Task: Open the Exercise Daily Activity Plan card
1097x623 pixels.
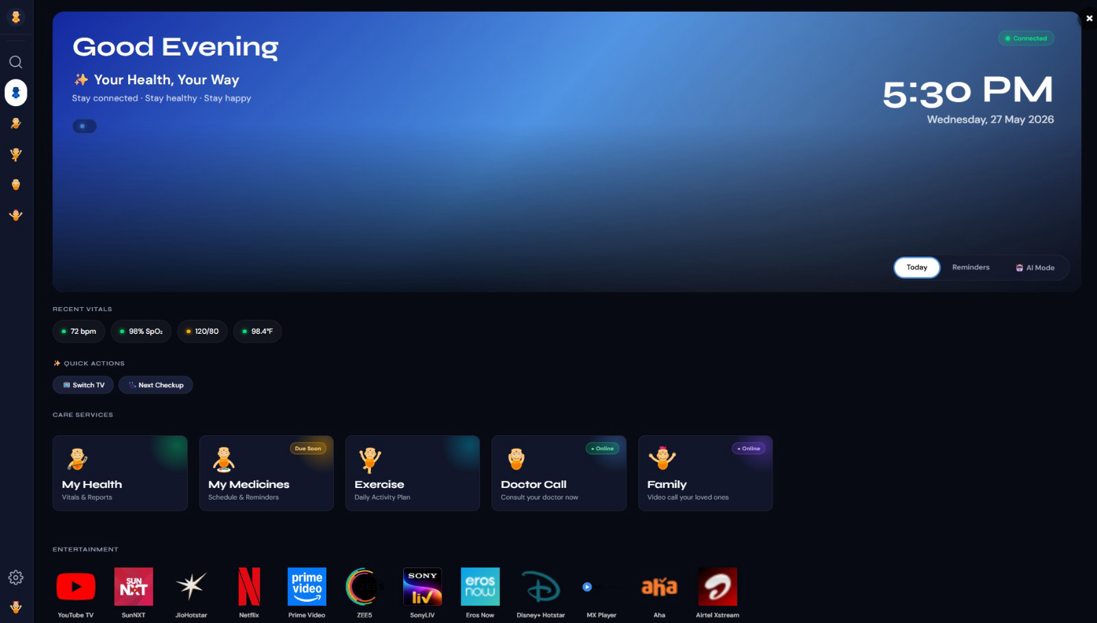Action: click(413, 473)
